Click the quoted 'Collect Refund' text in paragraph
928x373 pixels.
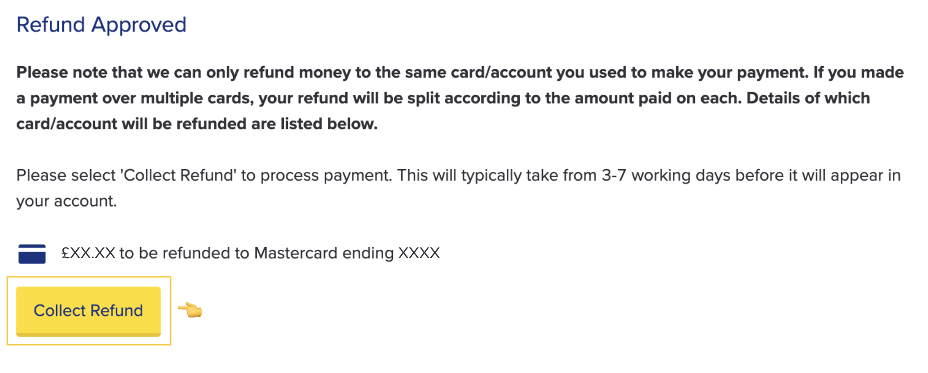178,176
